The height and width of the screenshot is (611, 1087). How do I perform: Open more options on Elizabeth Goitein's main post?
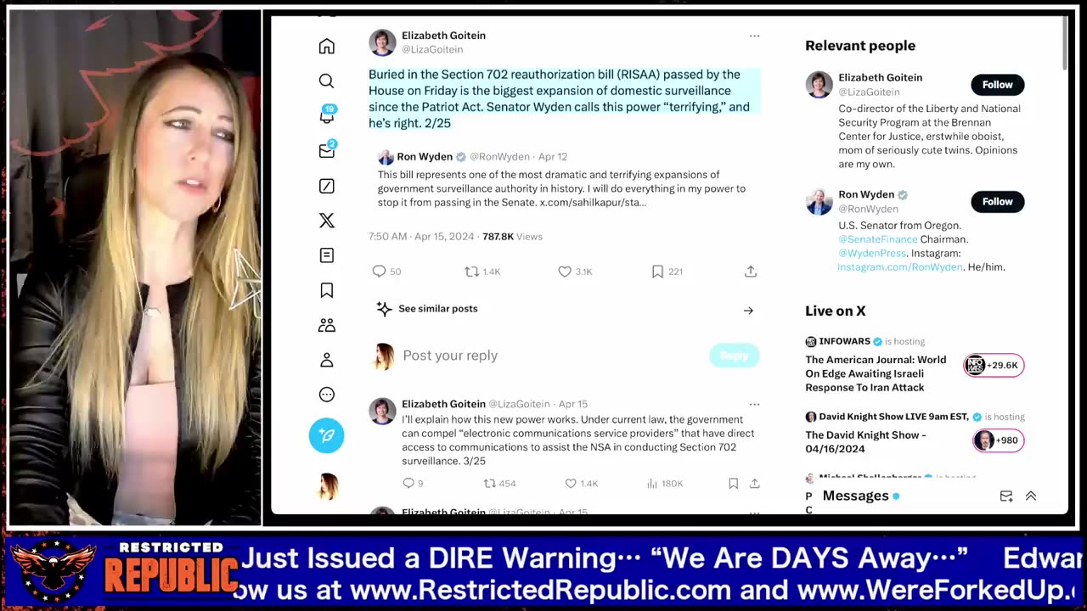coord(754,36)
